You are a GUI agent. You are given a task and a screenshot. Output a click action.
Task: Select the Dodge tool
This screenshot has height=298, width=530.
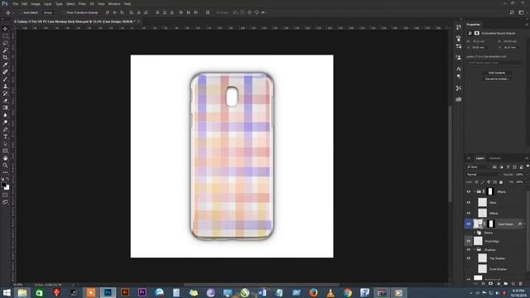tap(5, 122)
